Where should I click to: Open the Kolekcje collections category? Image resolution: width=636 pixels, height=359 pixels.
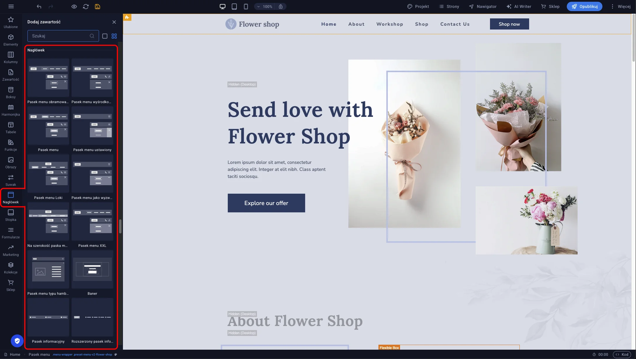[x=11, y=268]
